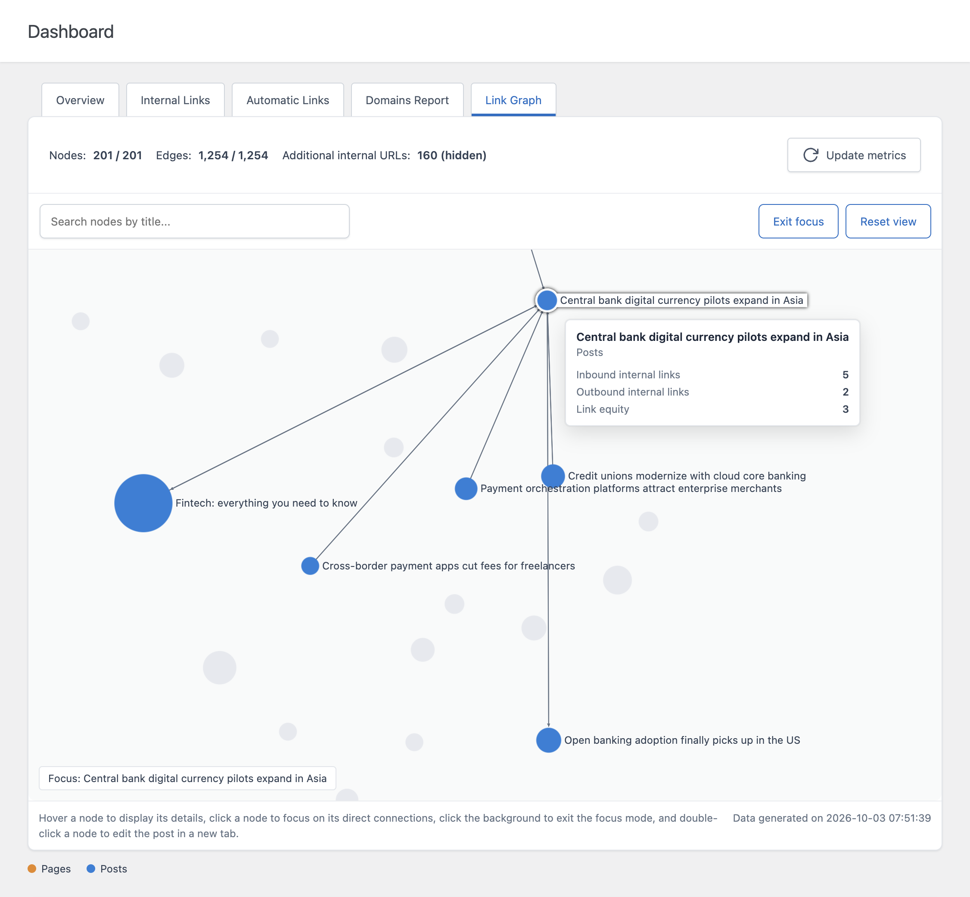Click the large Fintech everything node

tap(143, 503)
